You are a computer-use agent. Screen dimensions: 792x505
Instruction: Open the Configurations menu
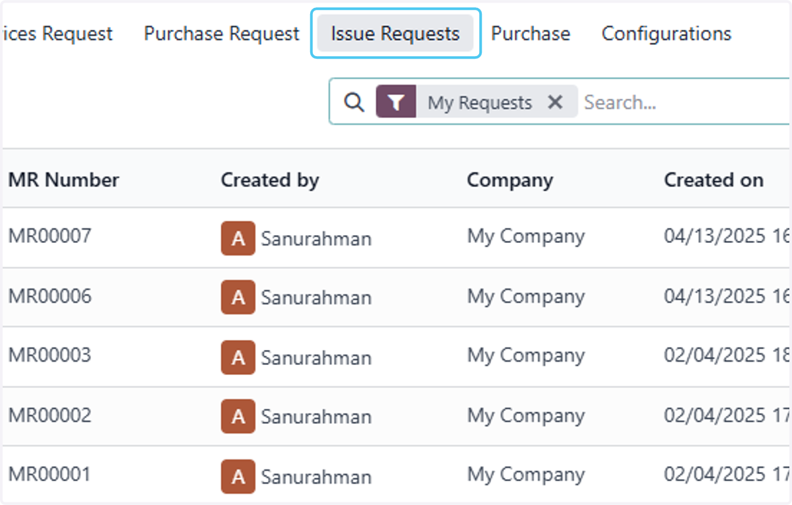(667, 34)
